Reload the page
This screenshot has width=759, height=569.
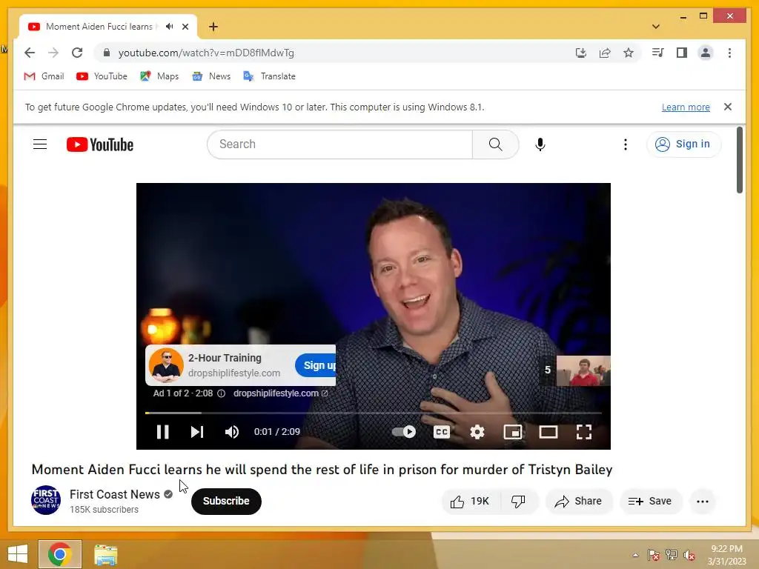[x=77, y=53]
